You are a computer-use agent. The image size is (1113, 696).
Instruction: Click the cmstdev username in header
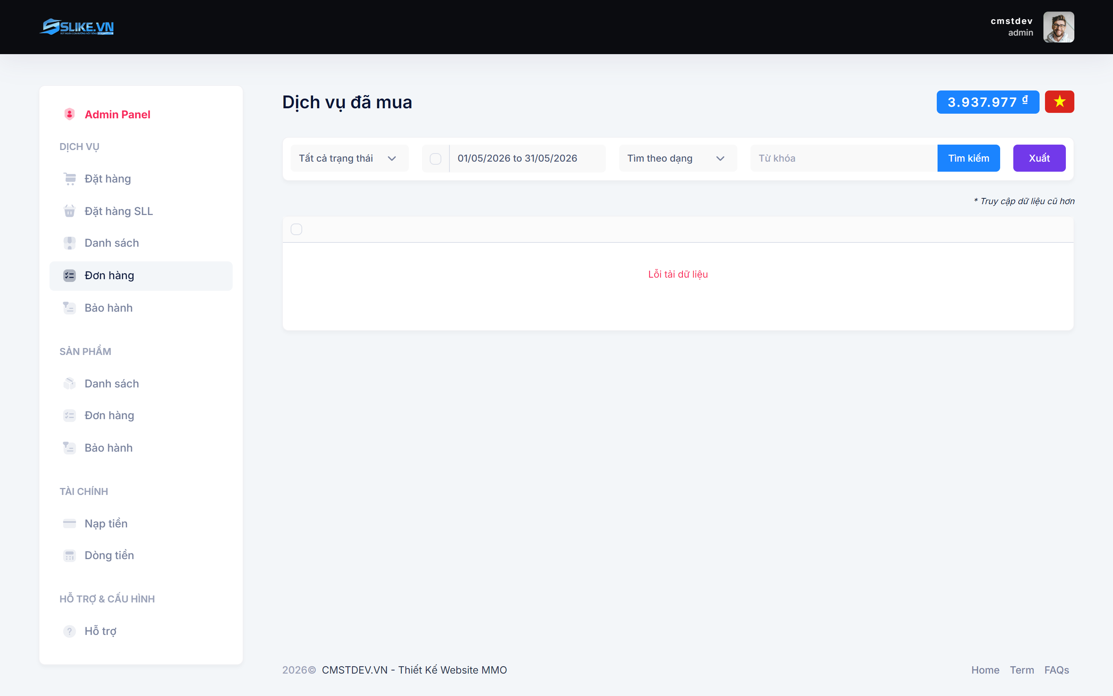[1011, 21]
